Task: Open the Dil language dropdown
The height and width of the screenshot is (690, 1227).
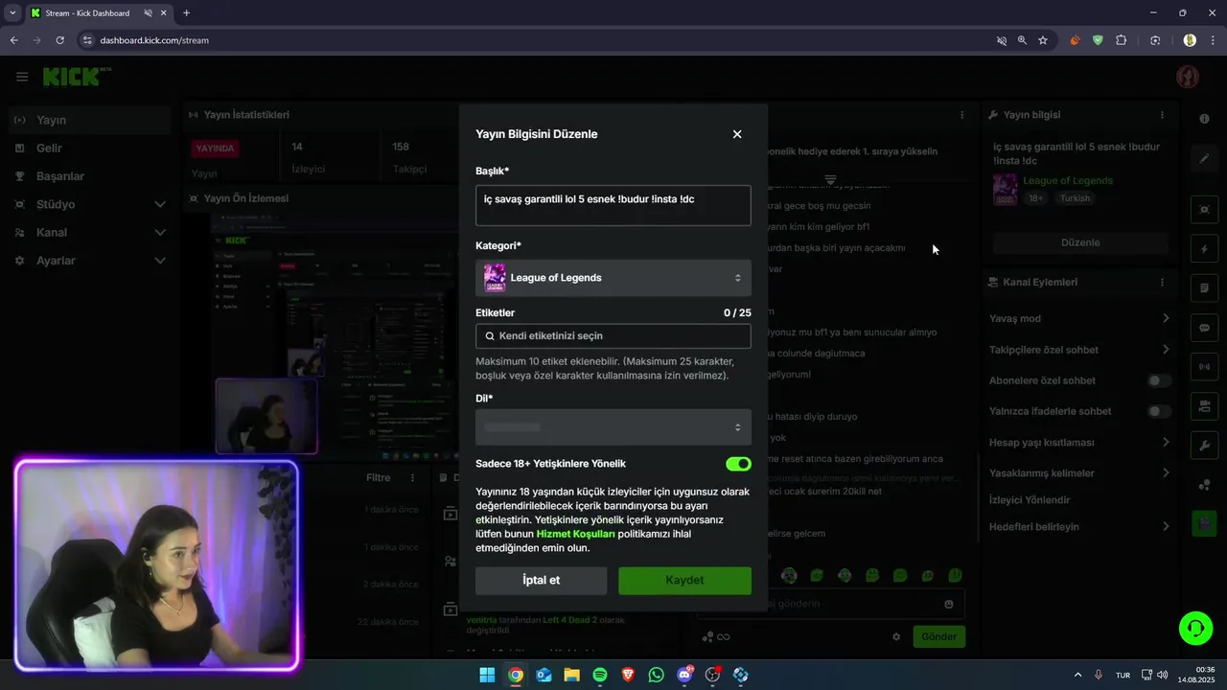Action: 613,427
